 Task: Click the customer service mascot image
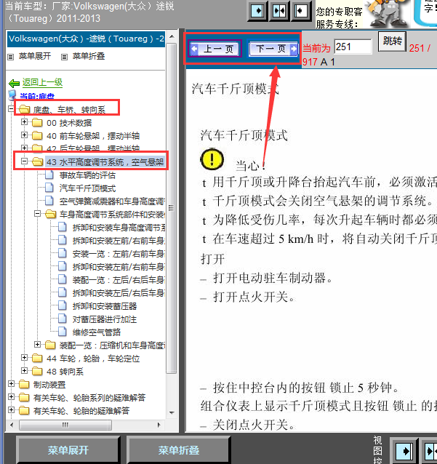(x=388, y=13)
